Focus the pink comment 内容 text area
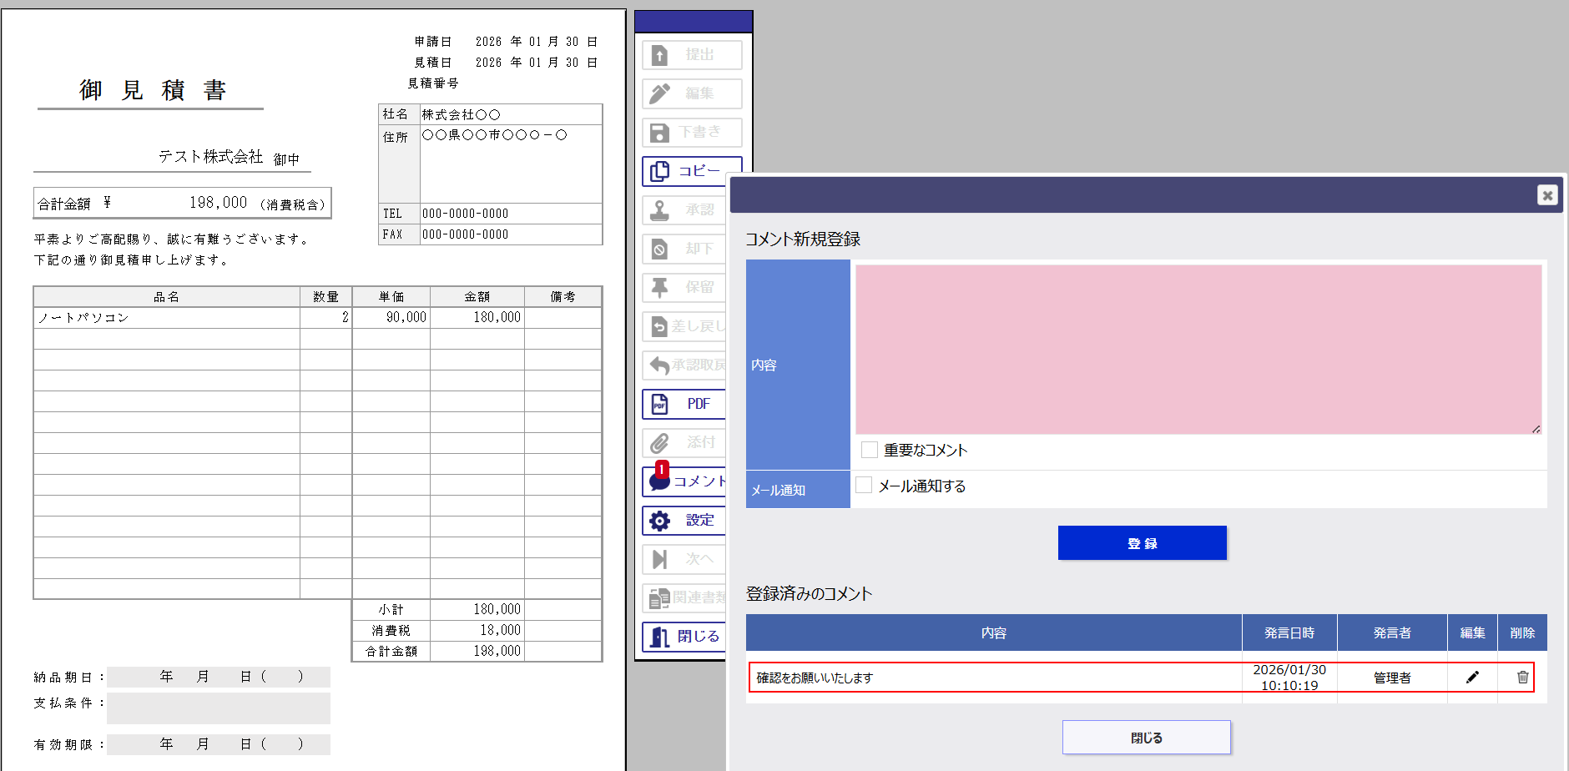Image resolution: width=1569 pixels, height=771 pixels. point(1198,350)
